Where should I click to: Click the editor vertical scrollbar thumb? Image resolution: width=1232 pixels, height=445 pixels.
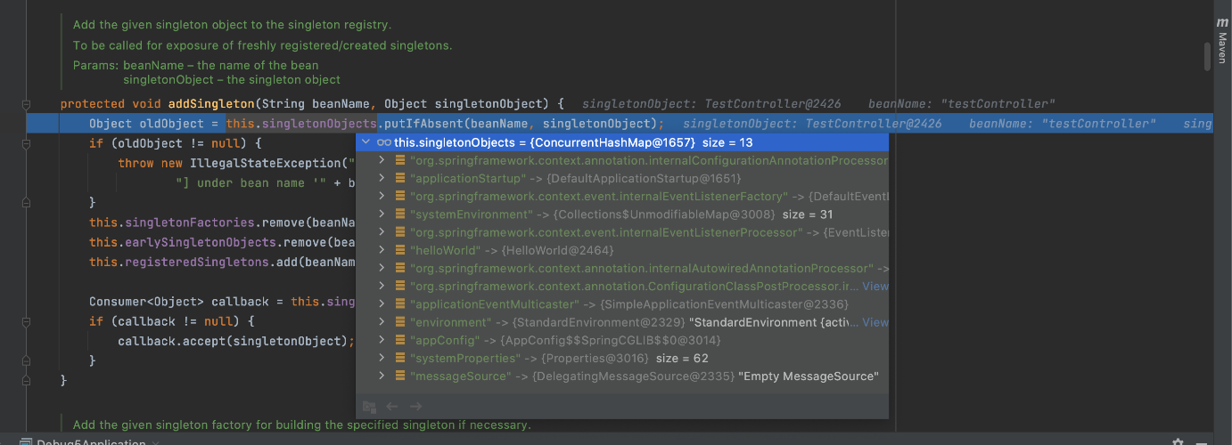pos(1208,55)
